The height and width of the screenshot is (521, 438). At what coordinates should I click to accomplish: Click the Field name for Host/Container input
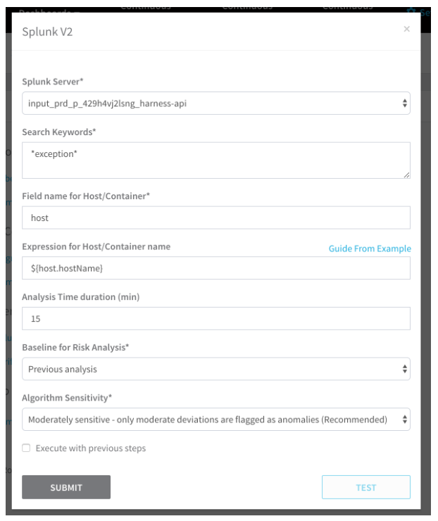tap(216, 218)
